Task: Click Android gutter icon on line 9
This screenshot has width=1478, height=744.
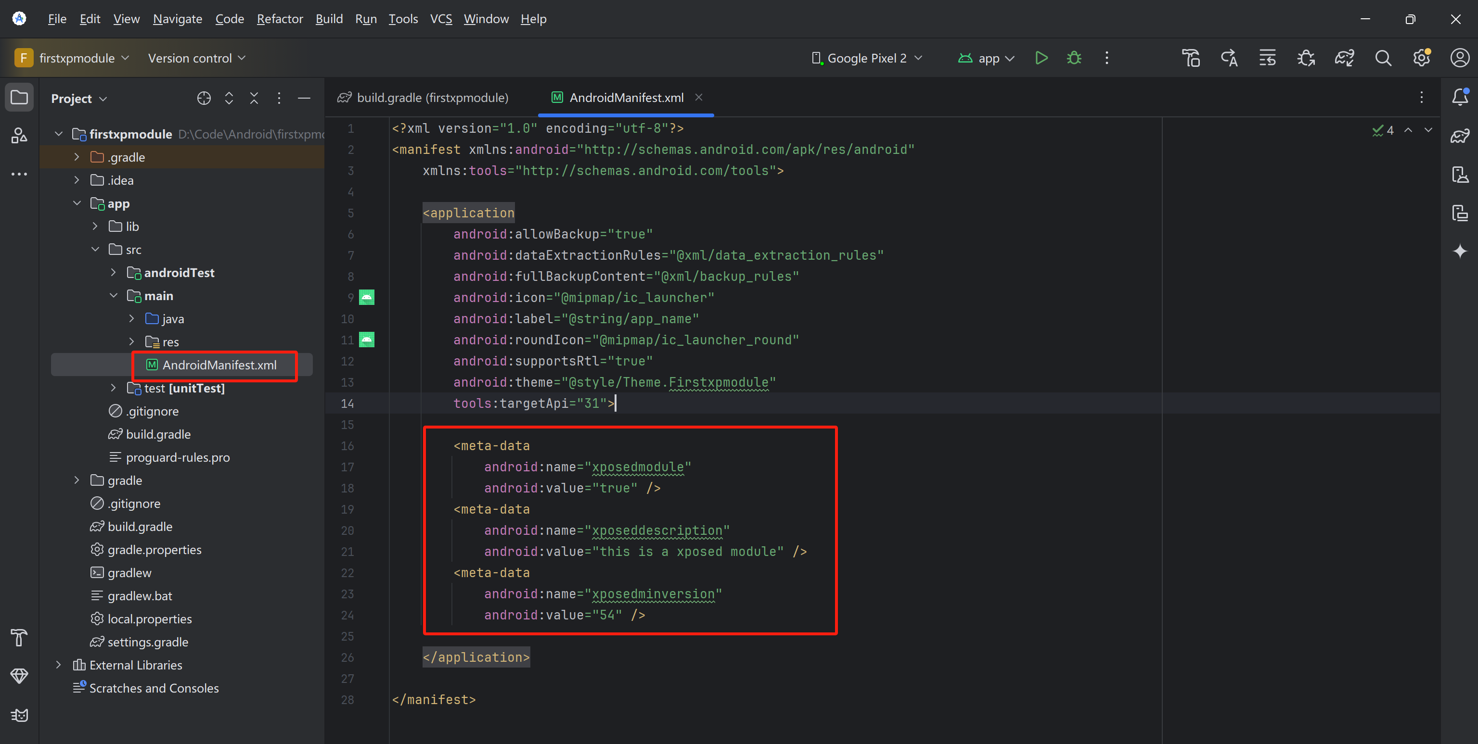Action: (x=367, y=298)
